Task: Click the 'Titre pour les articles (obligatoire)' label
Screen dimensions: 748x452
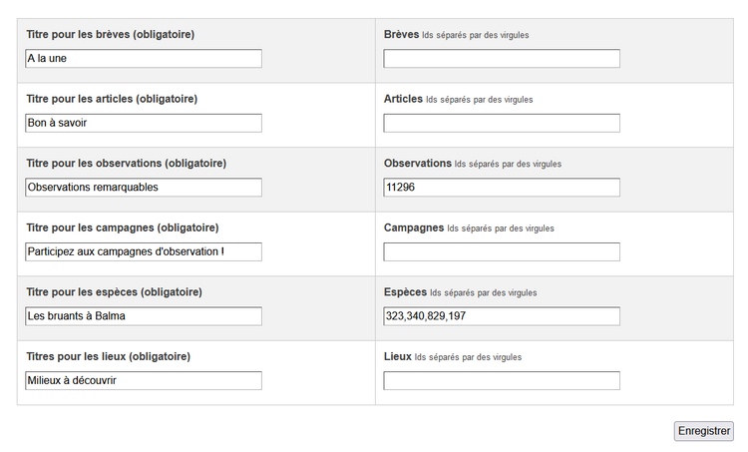Action: pyautogui.click(x=112, y=99)
